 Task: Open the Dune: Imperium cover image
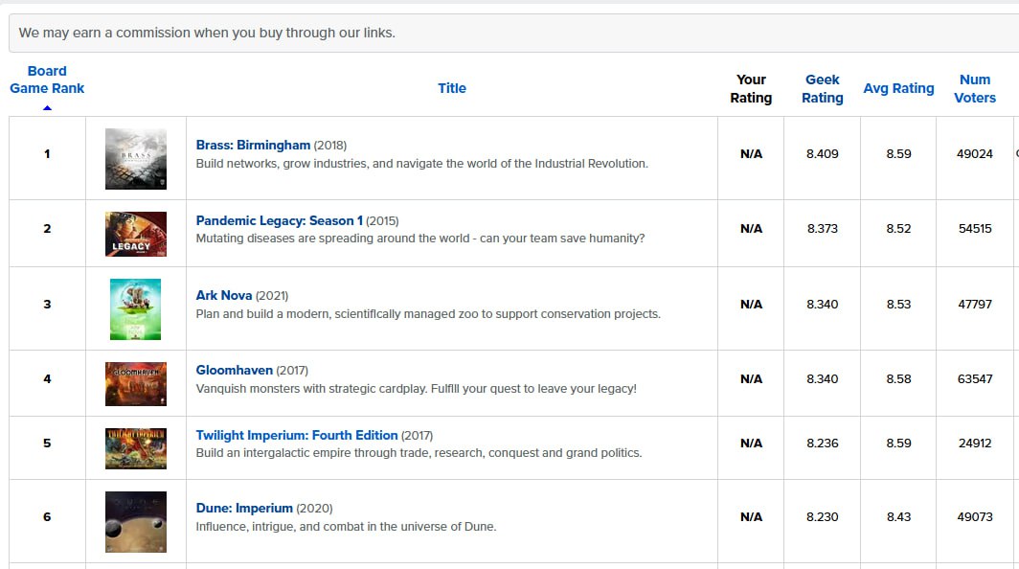[136, 521]
